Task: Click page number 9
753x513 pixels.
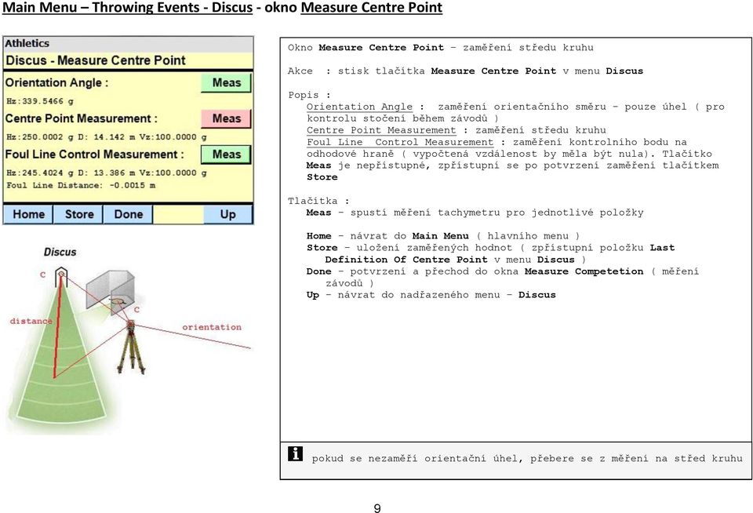Action: [377, 508]
